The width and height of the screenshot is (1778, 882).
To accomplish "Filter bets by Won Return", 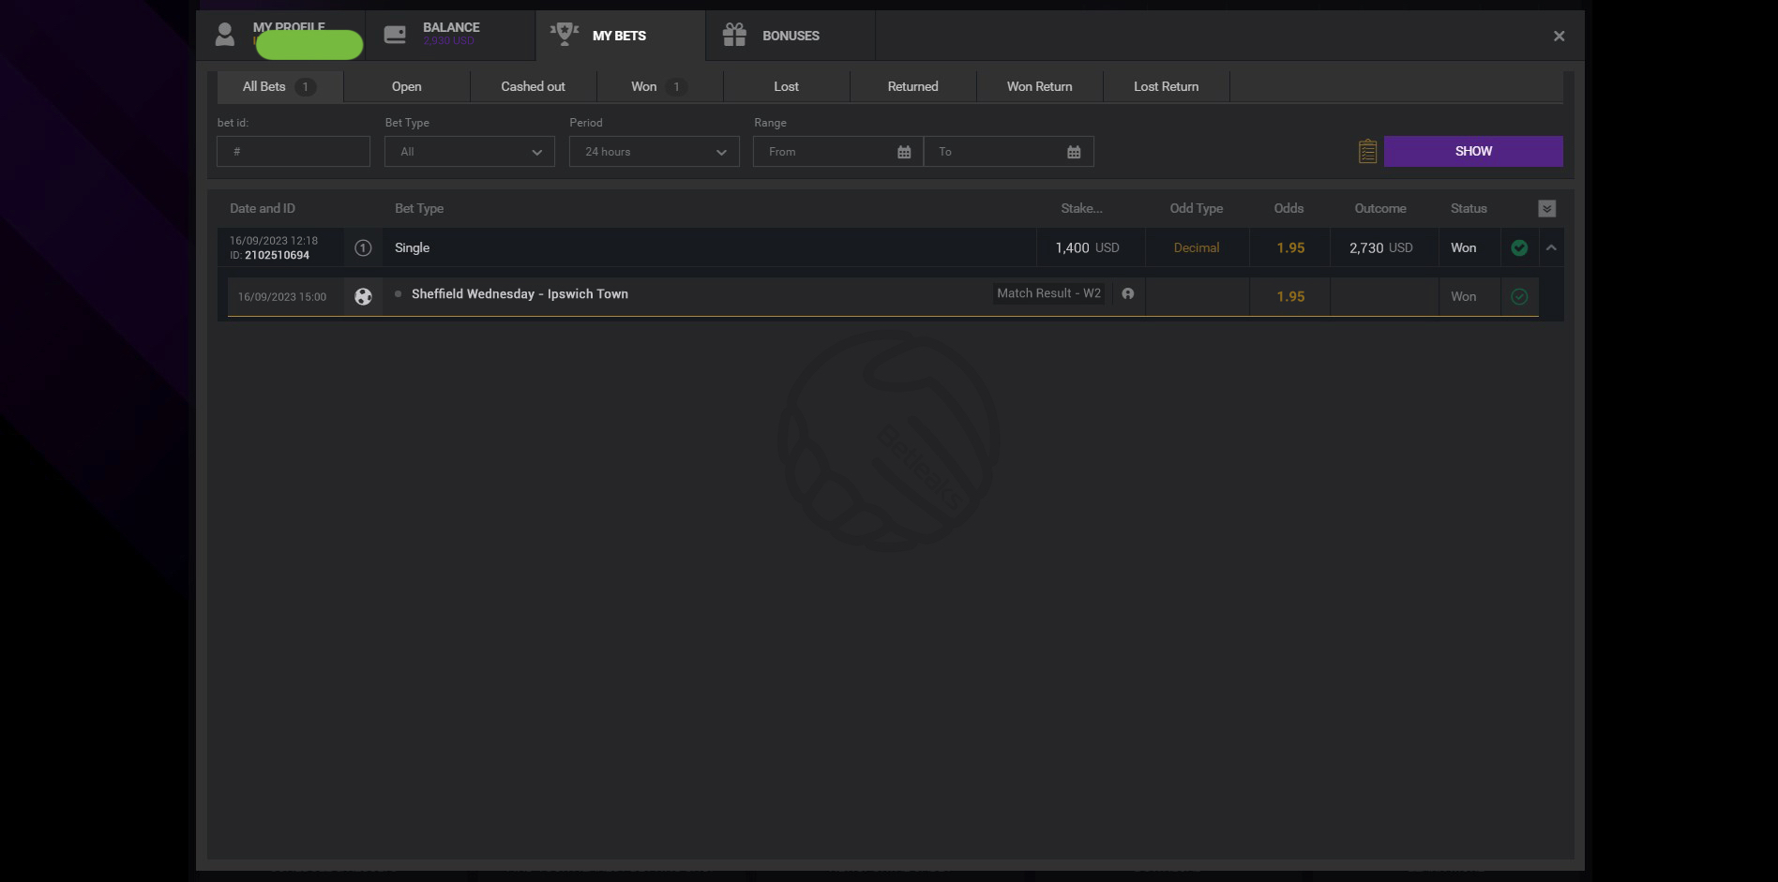I will 1039,86.
